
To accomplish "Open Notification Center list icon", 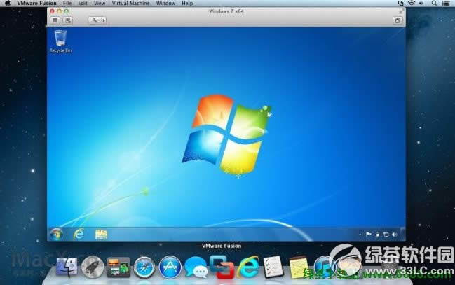I will 446,4.
